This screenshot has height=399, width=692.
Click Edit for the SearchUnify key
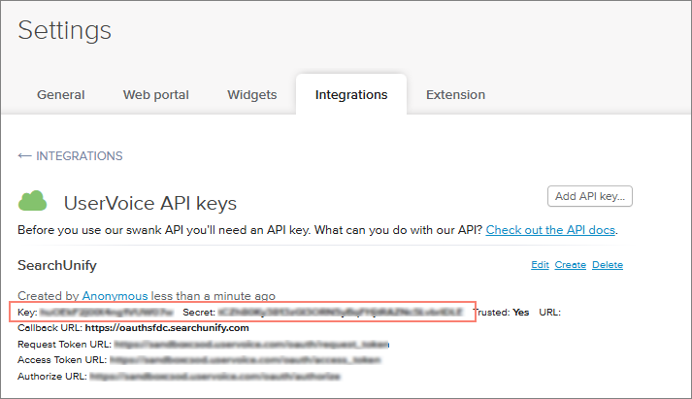(540, 265)
